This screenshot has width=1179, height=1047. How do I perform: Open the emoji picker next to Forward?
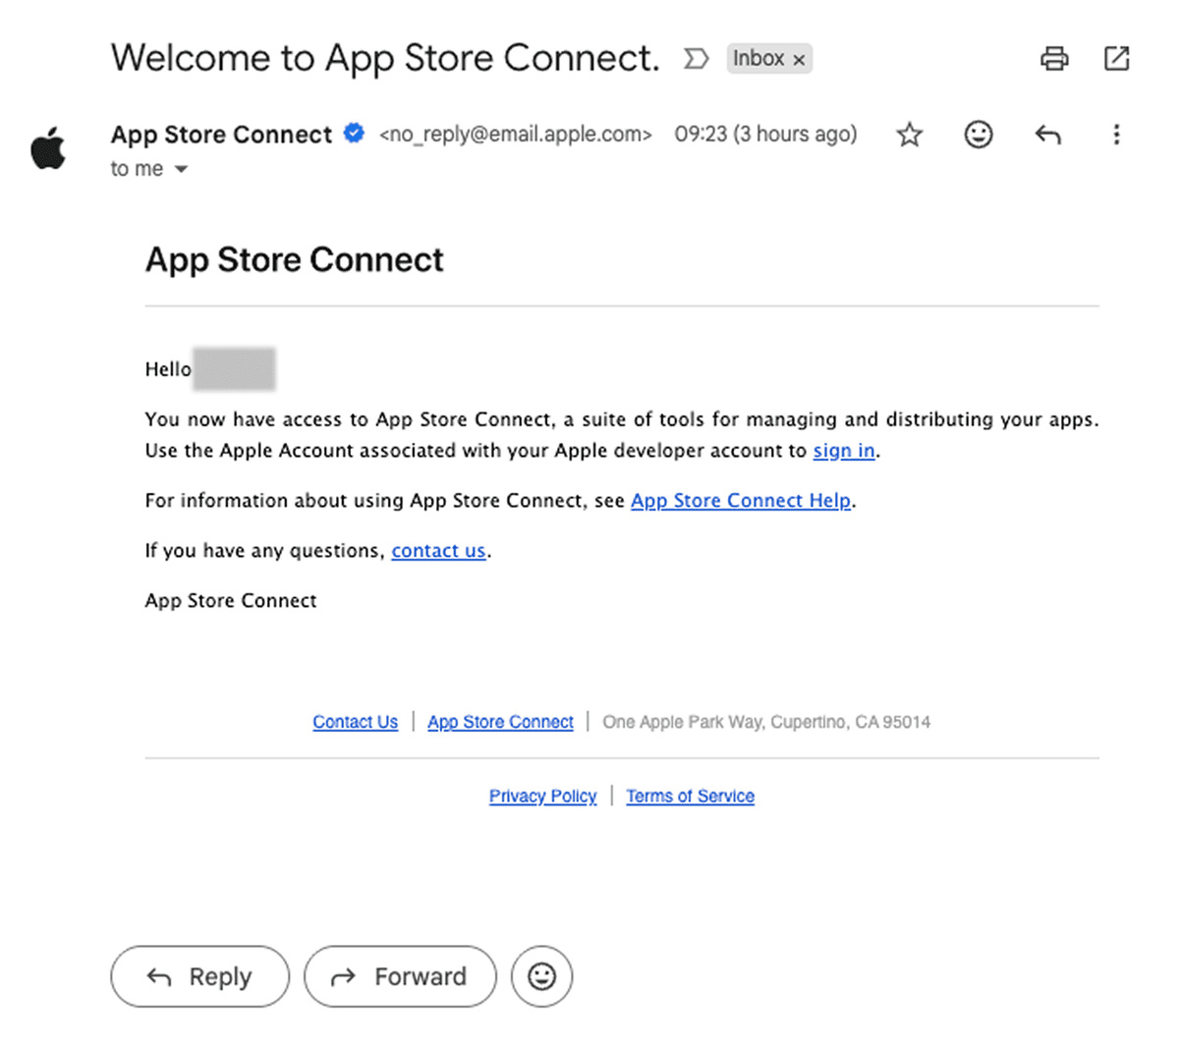(x=541, y=976)
